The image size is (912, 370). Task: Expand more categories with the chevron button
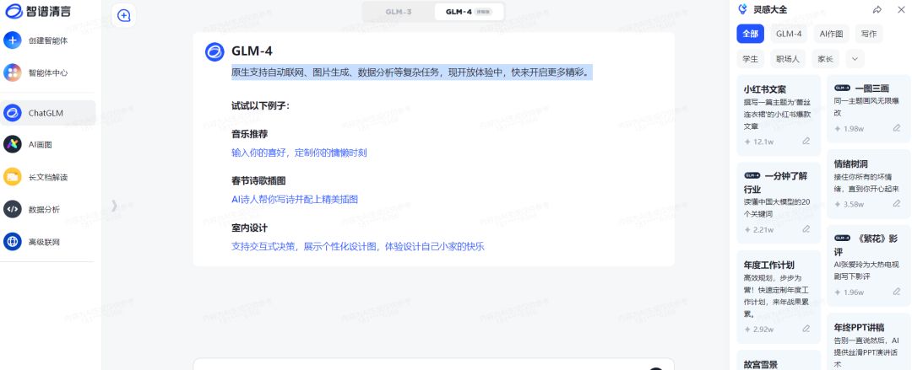[x=855, y=59]
